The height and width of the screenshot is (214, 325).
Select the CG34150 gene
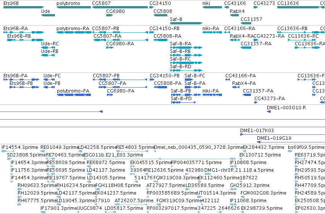point(152,7)
